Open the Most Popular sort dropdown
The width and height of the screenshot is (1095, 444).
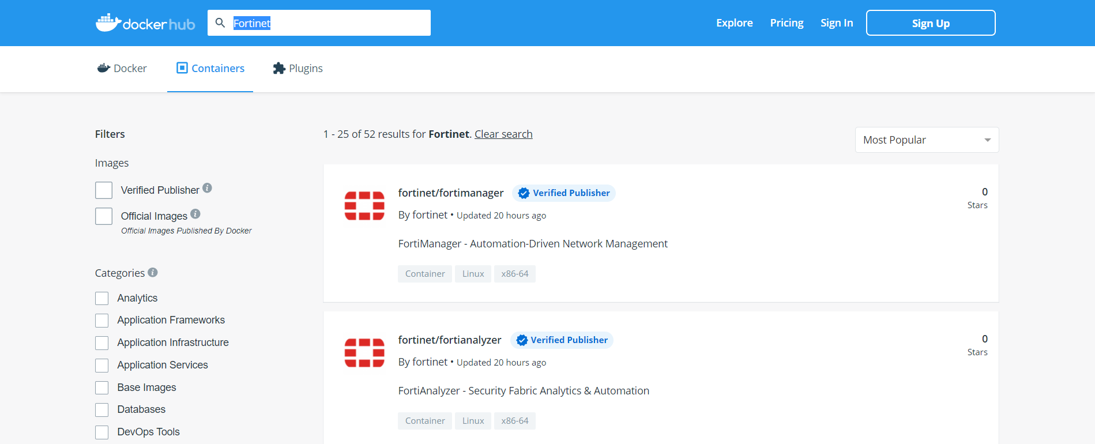(927, 140)
